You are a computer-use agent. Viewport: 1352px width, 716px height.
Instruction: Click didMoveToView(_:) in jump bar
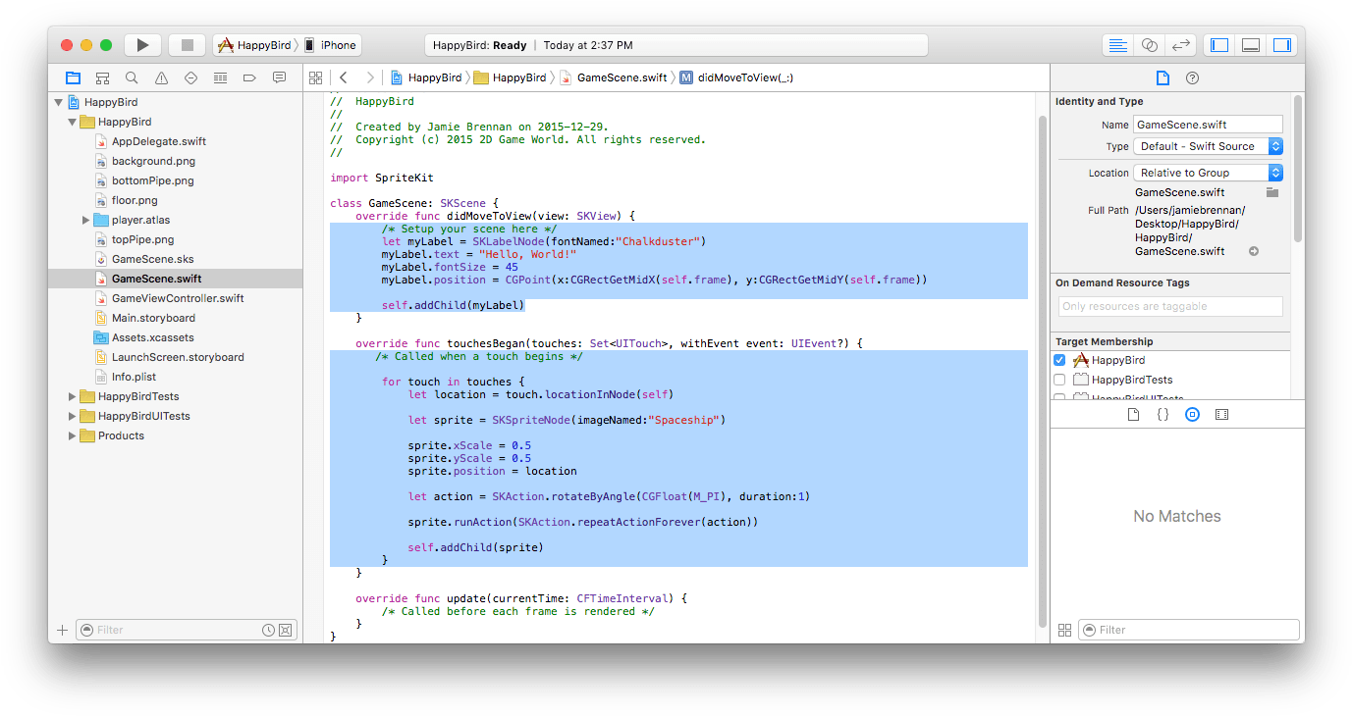(744, 78)
